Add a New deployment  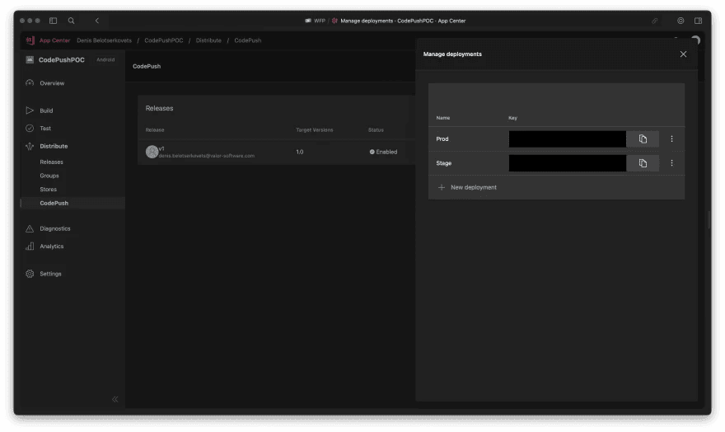point(467,187)
